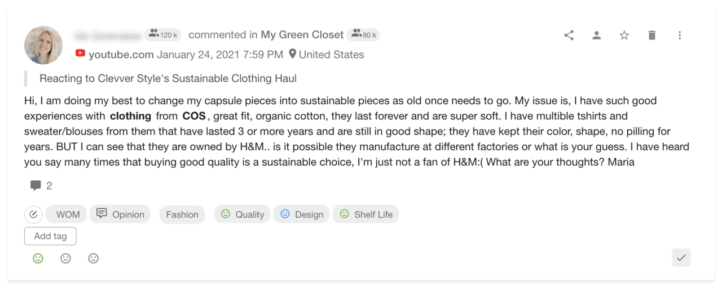
Task: Click the edit tags circle icon
Action: click(x=33, y=215)
